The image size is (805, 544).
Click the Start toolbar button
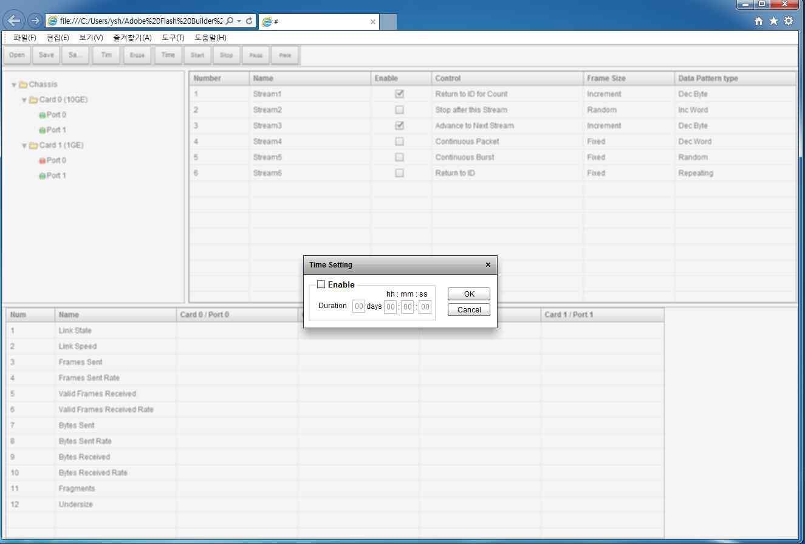click(x=197, y=55)
